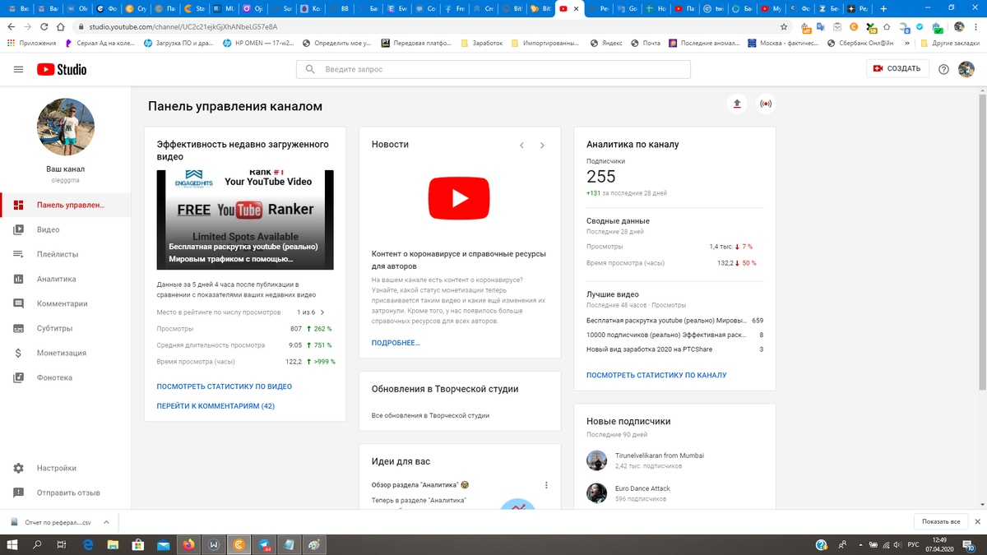Open the Заработок bookmarks folder
Image resolution: width=987 pixels, height=555 pixels.
tap(482, 43)
